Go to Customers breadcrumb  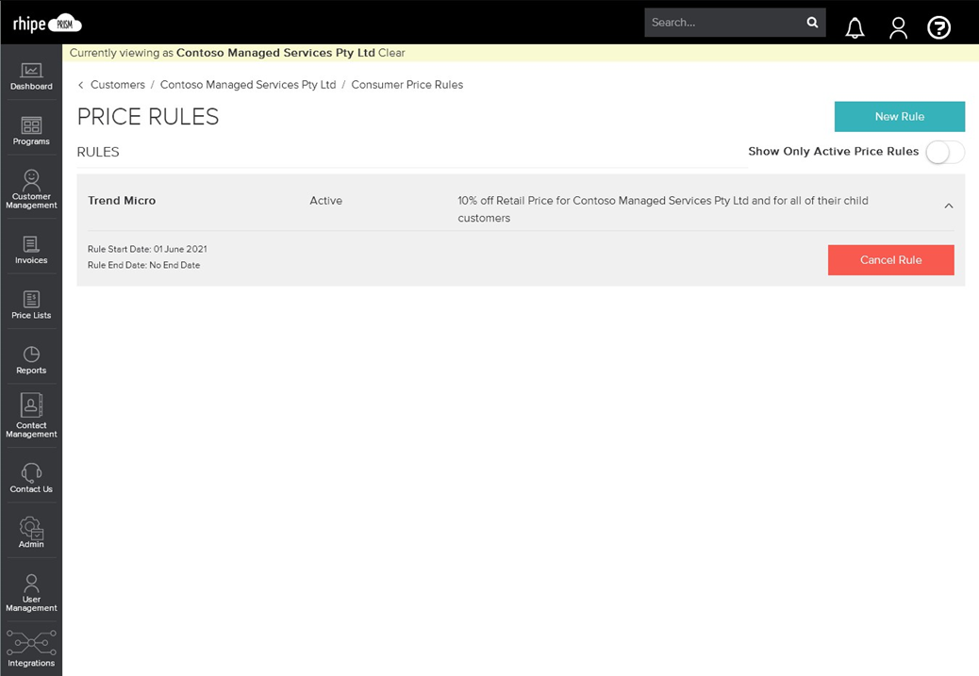(117, 85)
